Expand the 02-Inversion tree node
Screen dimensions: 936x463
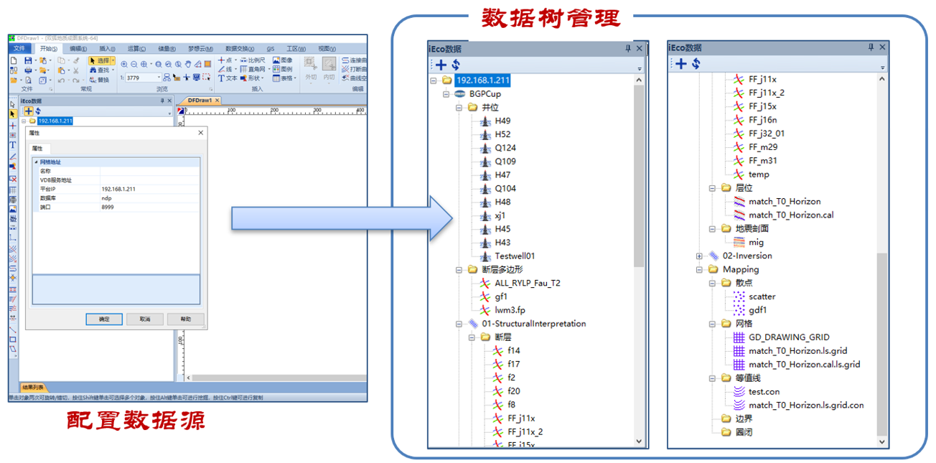pos(699,256)
